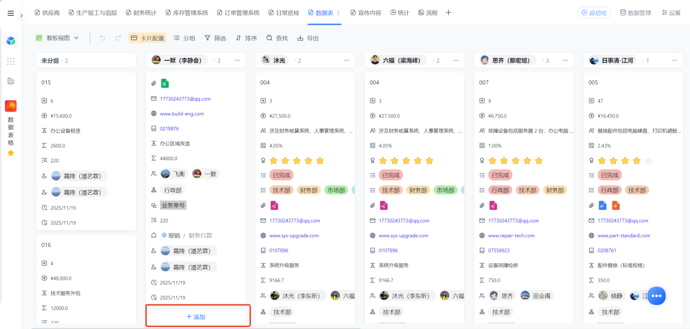Click the blue cube app icon in sidebar
690x329 pixels.
click(x=10, y=41)
